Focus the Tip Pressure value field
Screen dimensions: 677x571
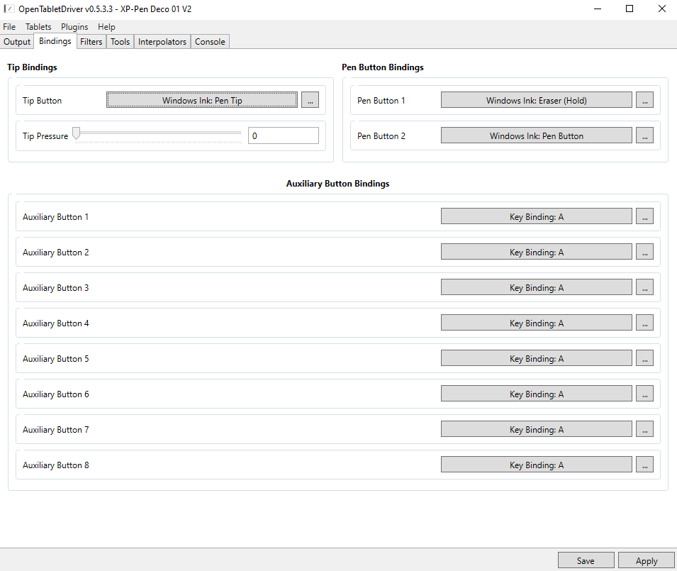coord(284,135)
